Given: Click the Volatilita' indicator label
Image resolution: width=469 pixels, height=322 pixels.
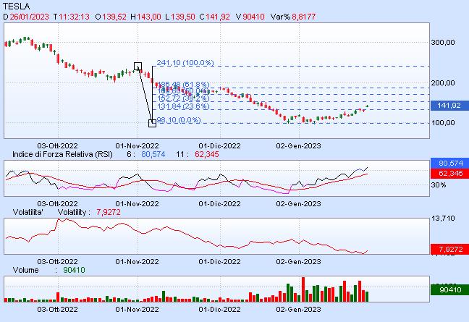Looking at the screenshot, I should point(28,212).
